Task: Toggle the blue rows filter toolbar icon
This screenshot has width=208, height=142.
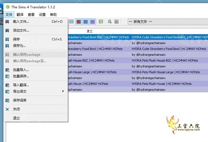Action: click(x=86, y=22)
